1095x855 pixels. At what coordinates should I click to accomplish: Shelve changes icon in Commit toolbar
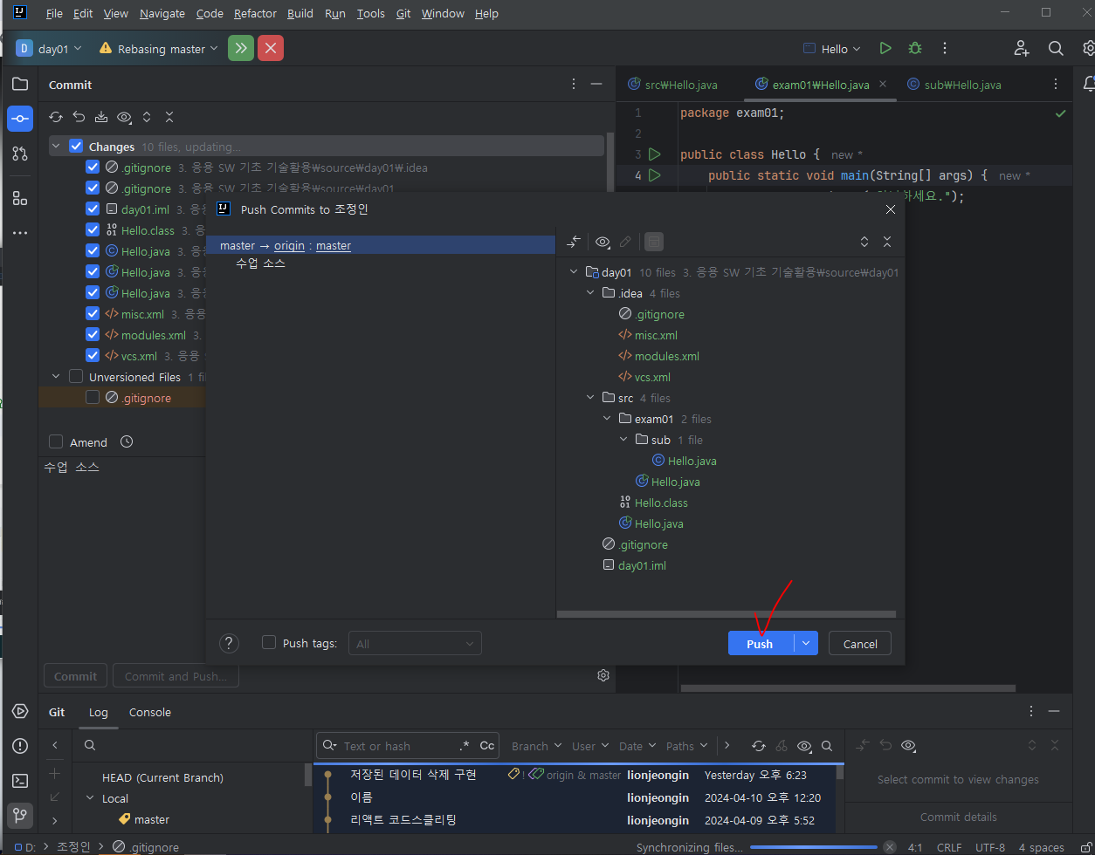click(101, 117)
